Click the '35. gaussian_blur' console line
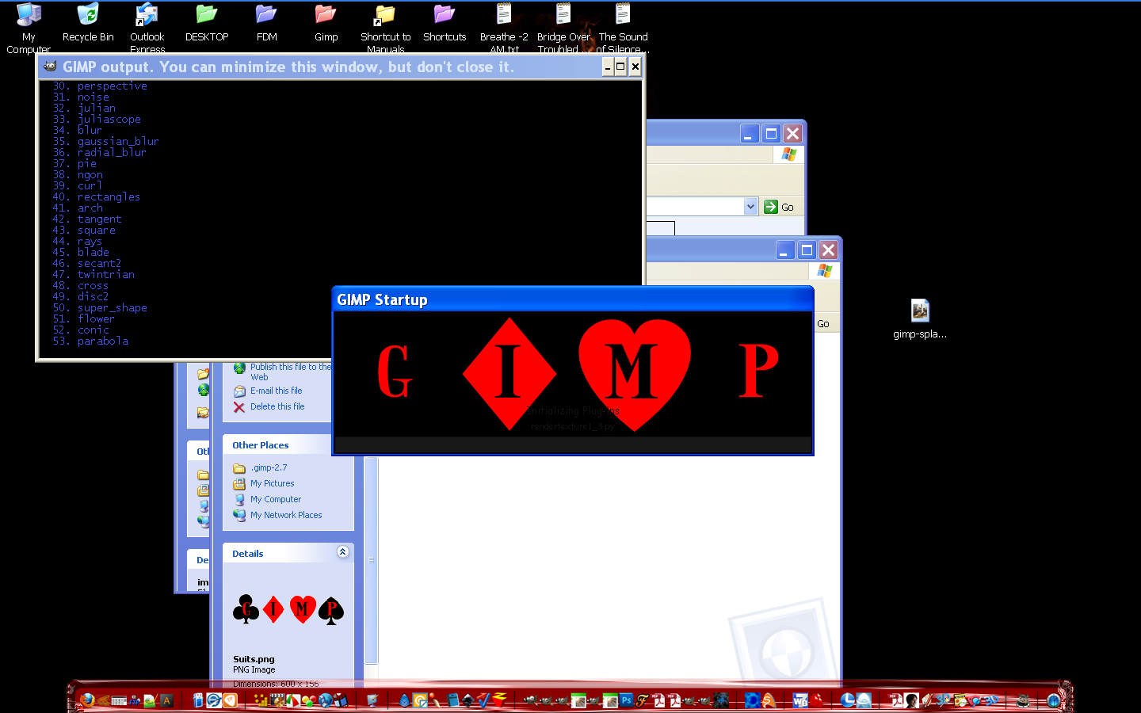Screen dimensions: 1141x713 coord(105,141)
